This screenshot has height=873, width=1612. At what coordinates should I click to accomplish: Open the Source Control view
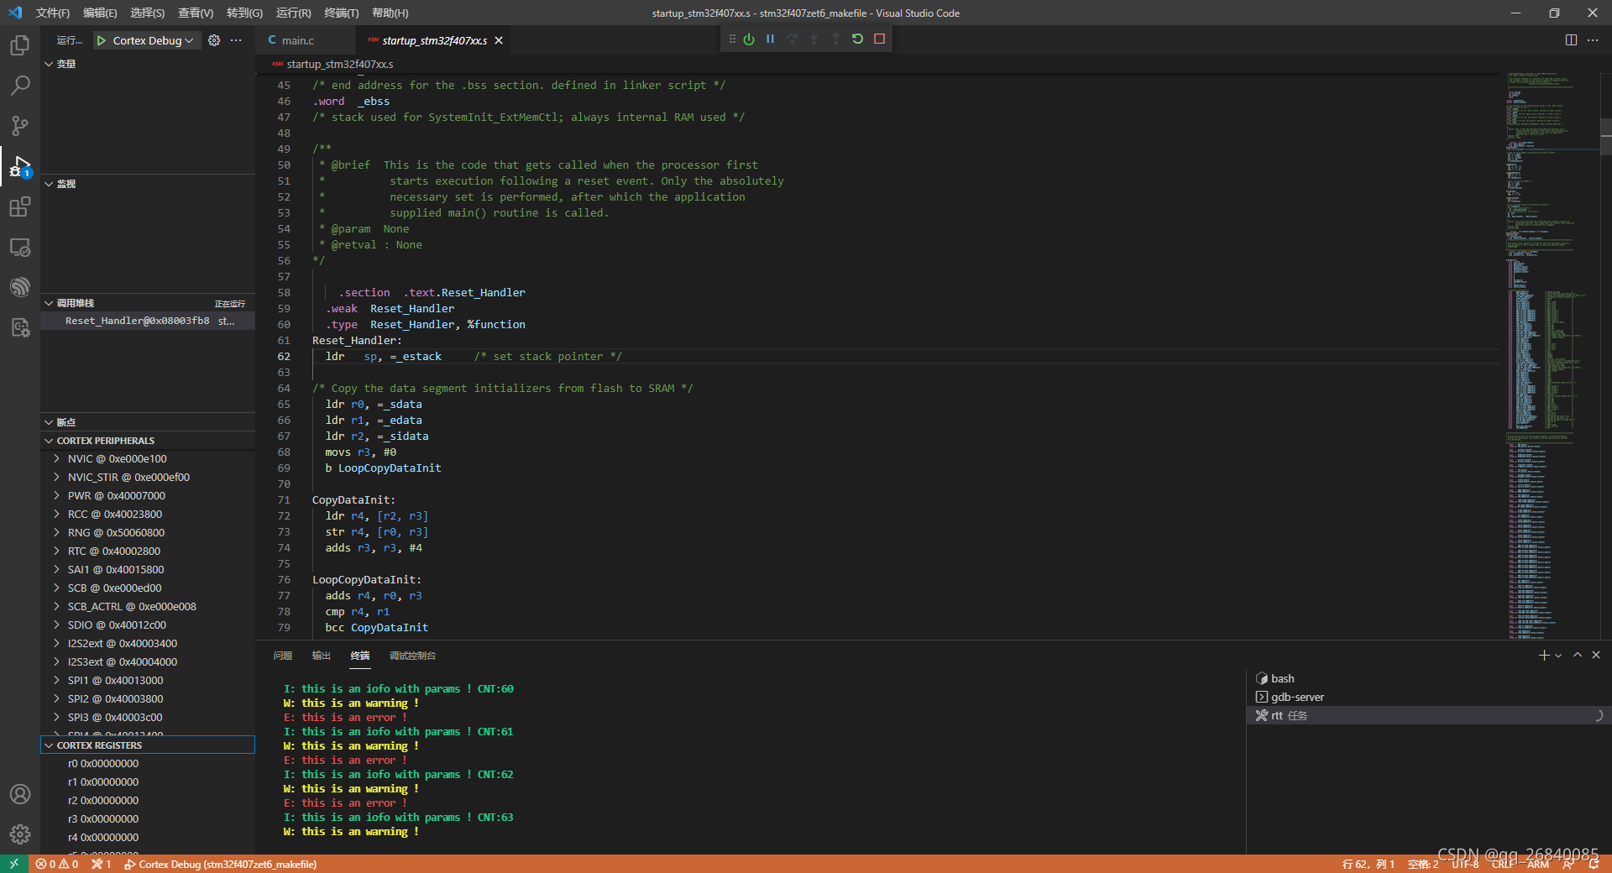(20, 125)
